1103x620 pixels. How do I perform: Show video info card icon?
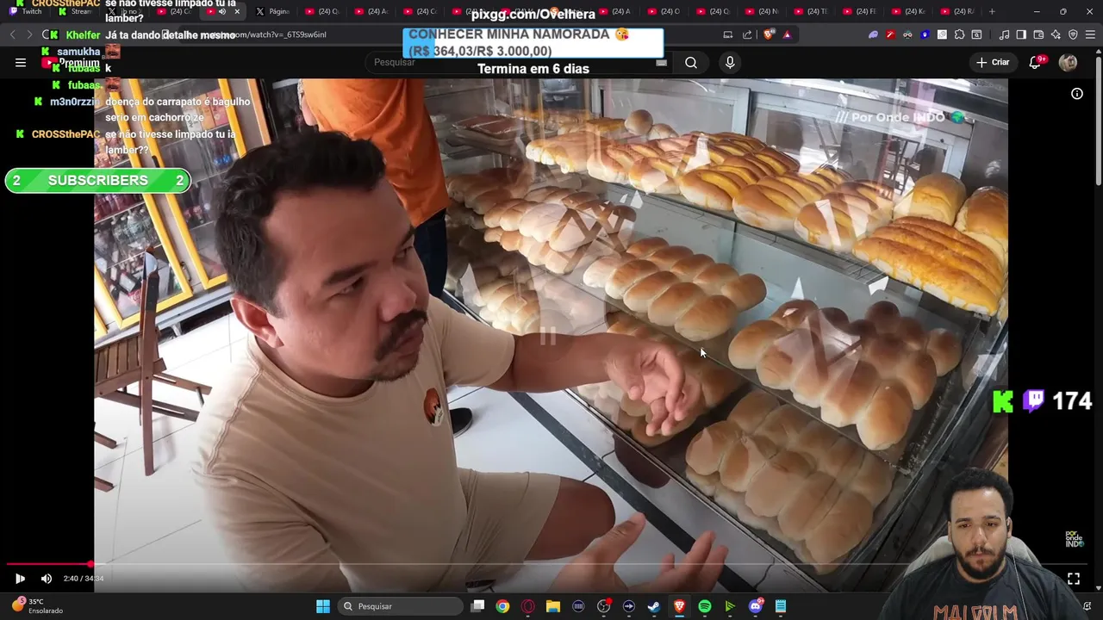1077,94
